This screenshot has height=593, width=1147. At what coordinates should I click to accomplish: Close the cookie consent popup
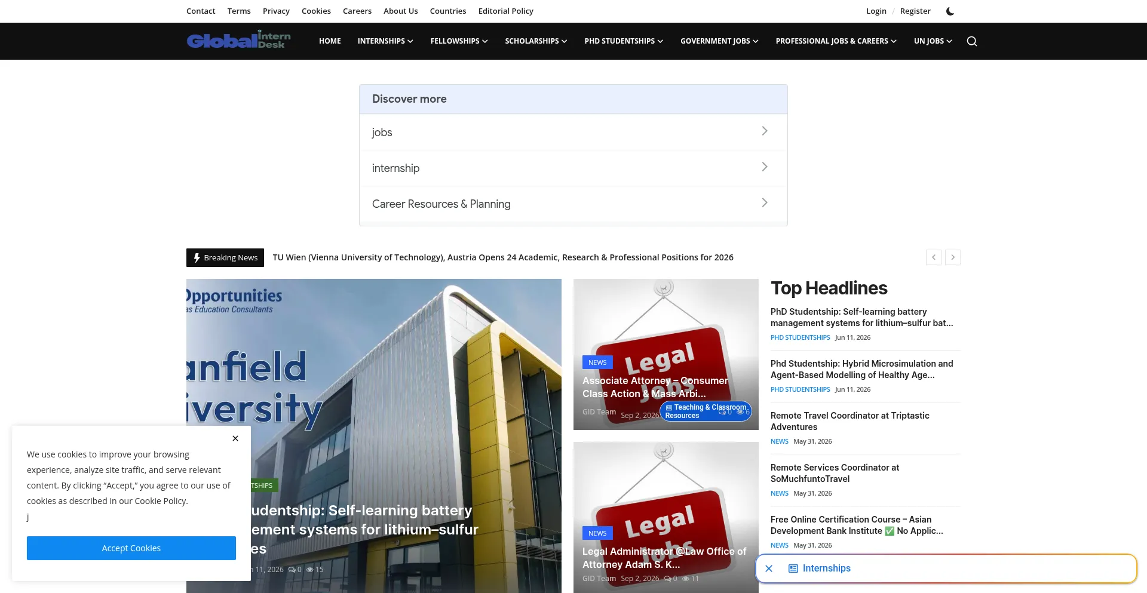tap(235, 438)
